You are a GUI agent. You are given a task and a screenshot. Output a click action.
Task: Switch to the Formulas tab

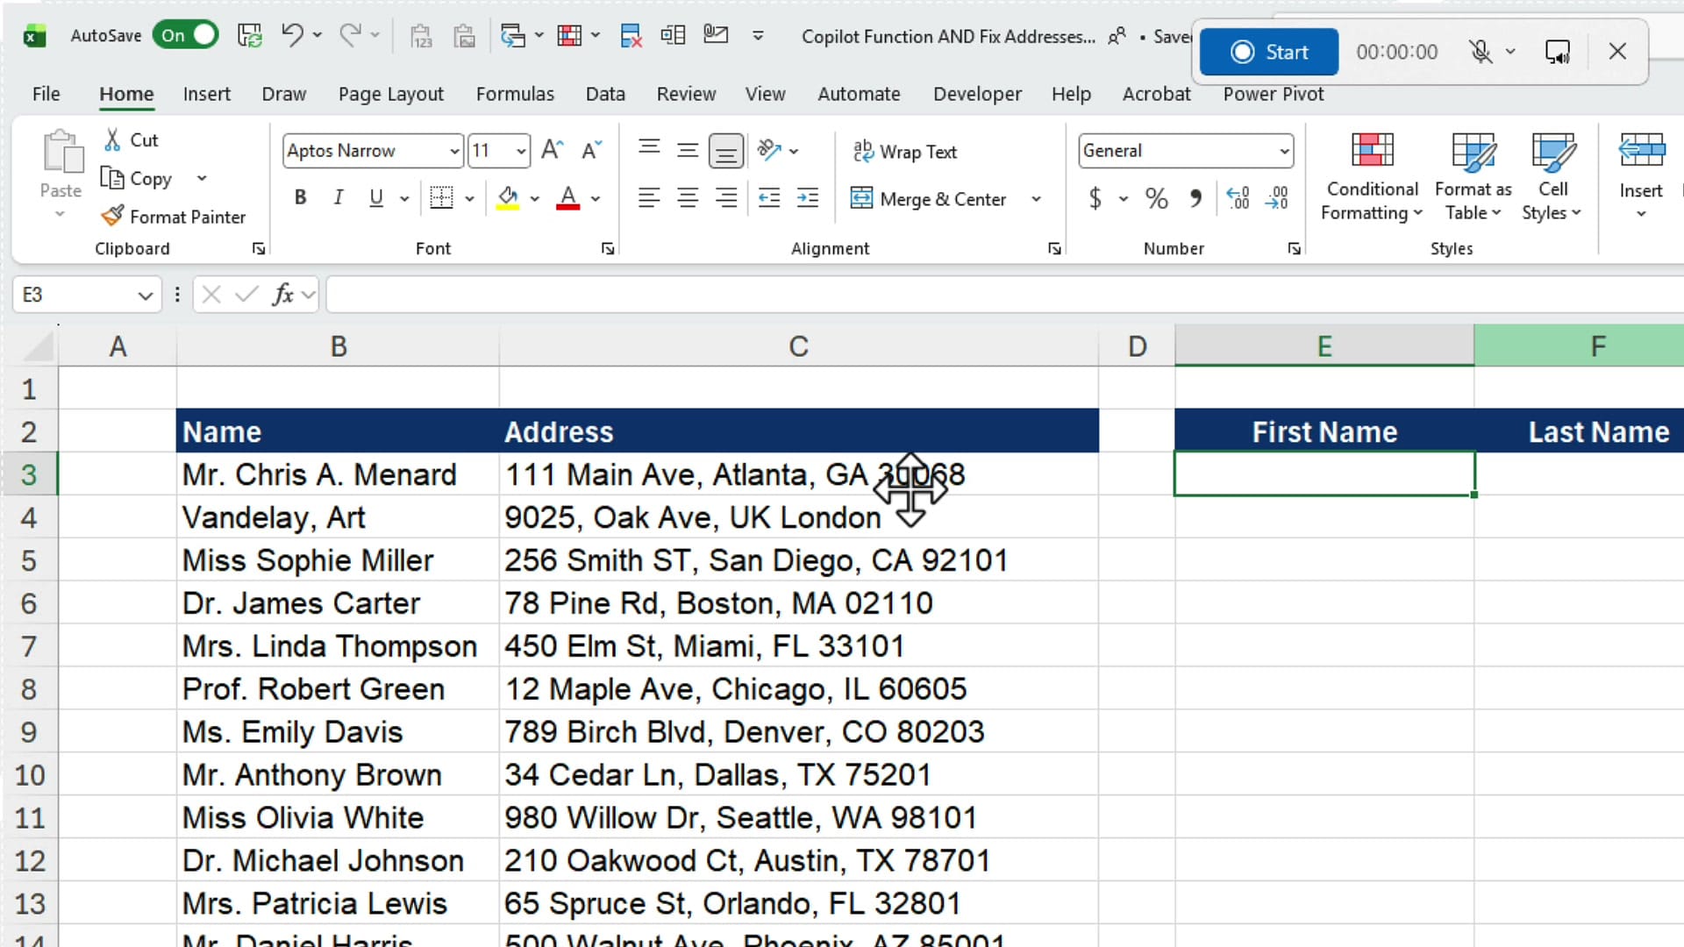pyautogui.click(x=515, y=94)
